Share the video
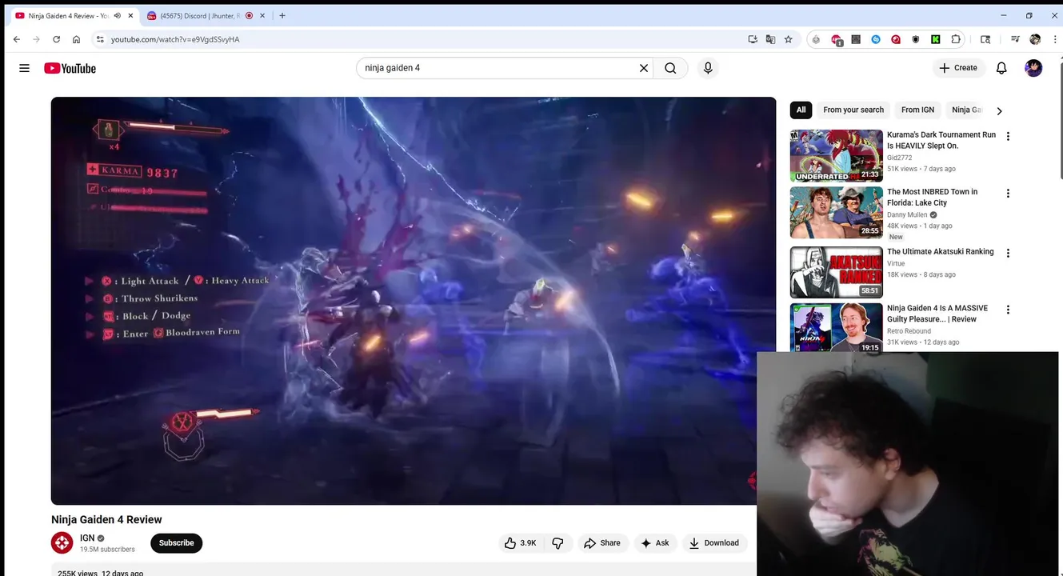 click(602, 542)
